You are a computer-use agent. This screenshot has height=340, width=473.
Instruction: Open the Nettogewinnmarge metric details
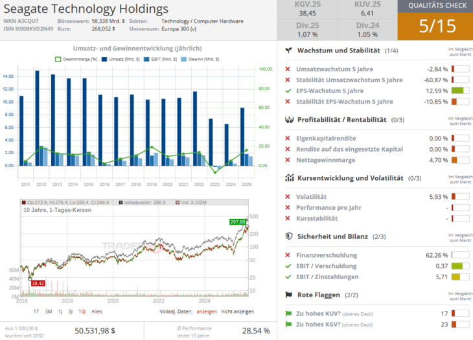click(325, 160)
